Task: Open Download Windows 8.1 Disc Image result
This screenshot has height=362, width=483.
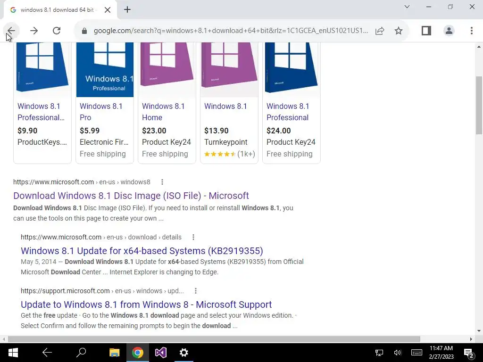Action: coord(131,196)
